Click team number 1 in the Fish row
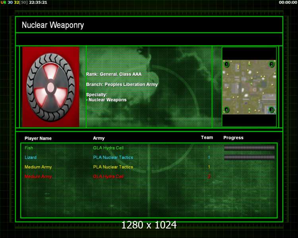The height and width of the screenshot is (238, 298). [x=209, y=148]
